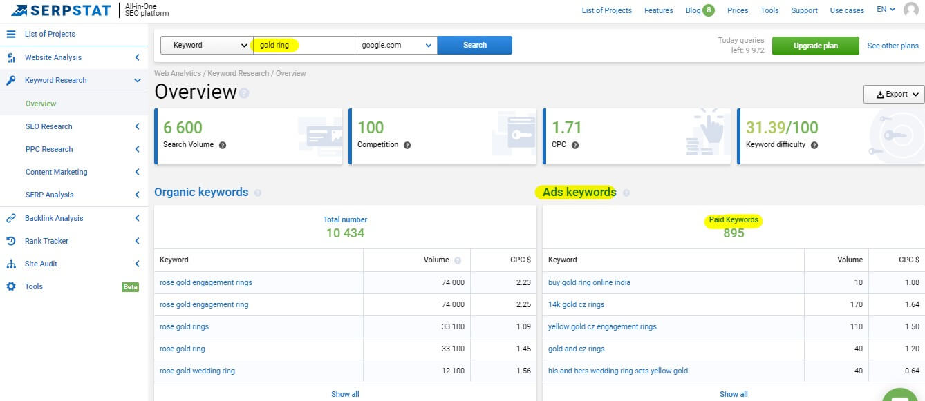Open keyword rose gold rings
This screenshot has height=401, width=925.
(x=184, y=326)
